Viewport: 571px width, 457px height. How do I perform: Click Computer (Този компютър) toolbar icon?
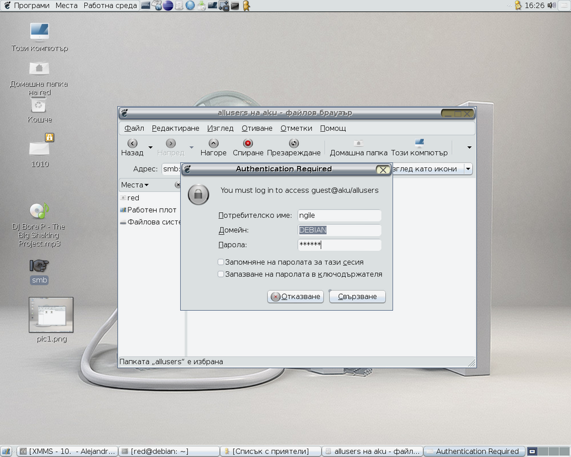419,144
